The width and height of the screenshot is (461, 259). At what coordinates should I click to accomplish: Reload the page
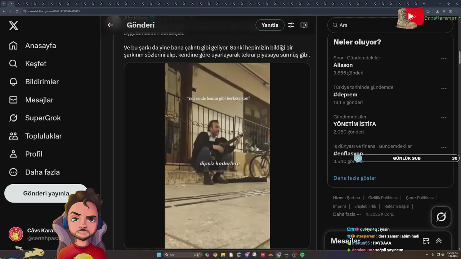click(17, 11)
